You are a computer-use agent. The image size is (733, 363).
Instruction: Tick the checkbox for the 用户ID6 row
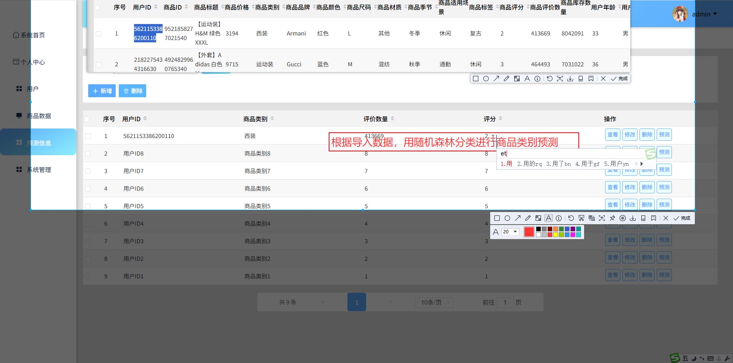[x=88, y=189]
